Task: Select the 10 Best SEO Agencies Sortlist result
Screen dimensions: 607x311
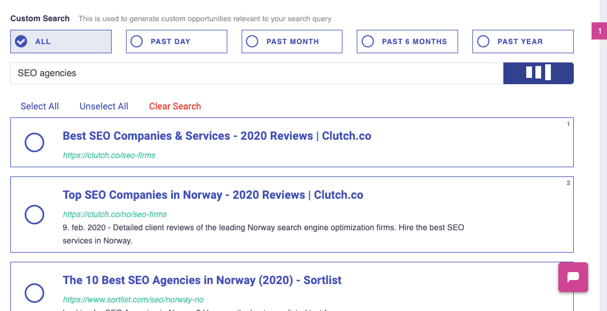Action: (34, 293)
